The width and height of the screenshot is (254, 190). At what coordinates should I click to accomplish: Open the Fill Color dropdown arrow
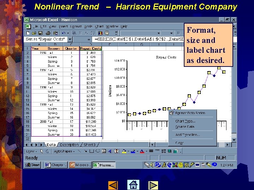[x=128, y=151]
